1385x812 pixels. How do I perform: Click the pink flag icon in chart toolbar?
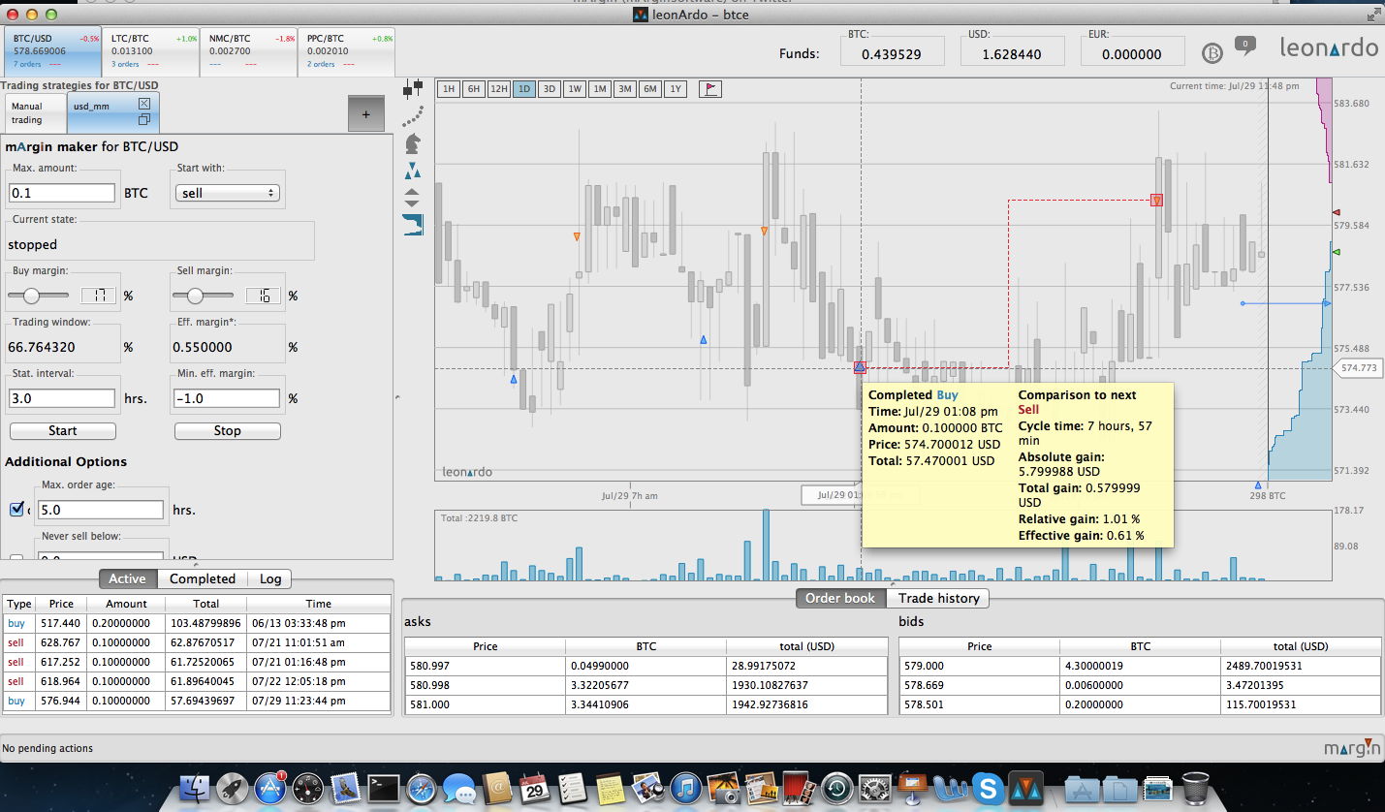[709, 89]
